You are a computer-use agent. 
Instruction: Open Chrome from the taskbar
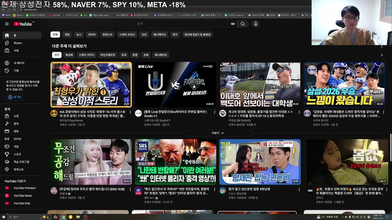pos(63,217)
